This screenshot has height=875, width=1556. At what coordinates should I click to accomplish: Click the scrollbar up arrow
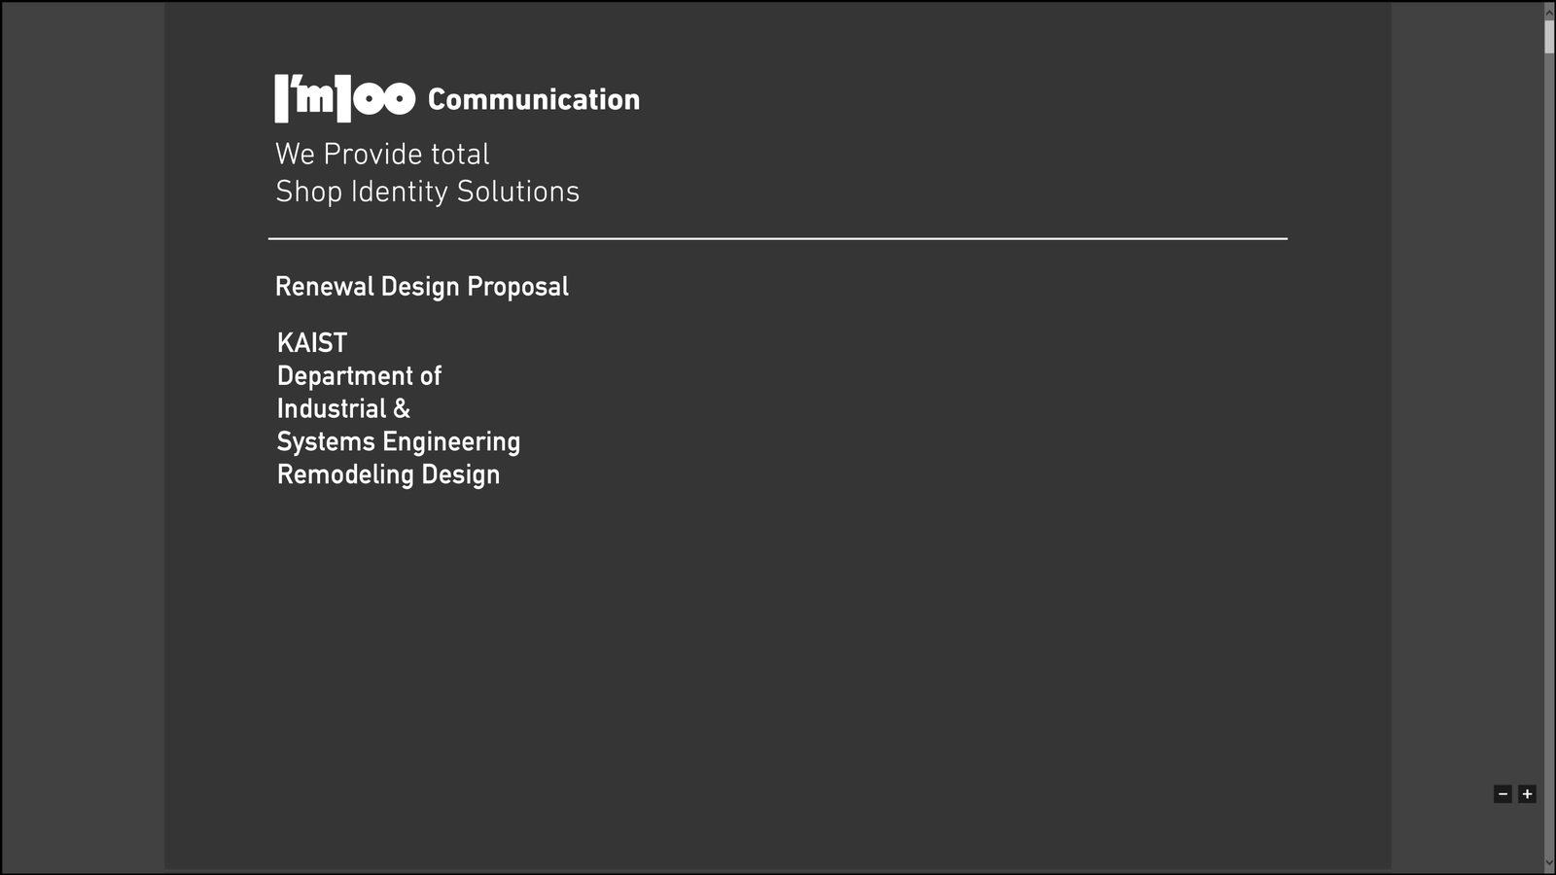click(x=1549, y=12)
